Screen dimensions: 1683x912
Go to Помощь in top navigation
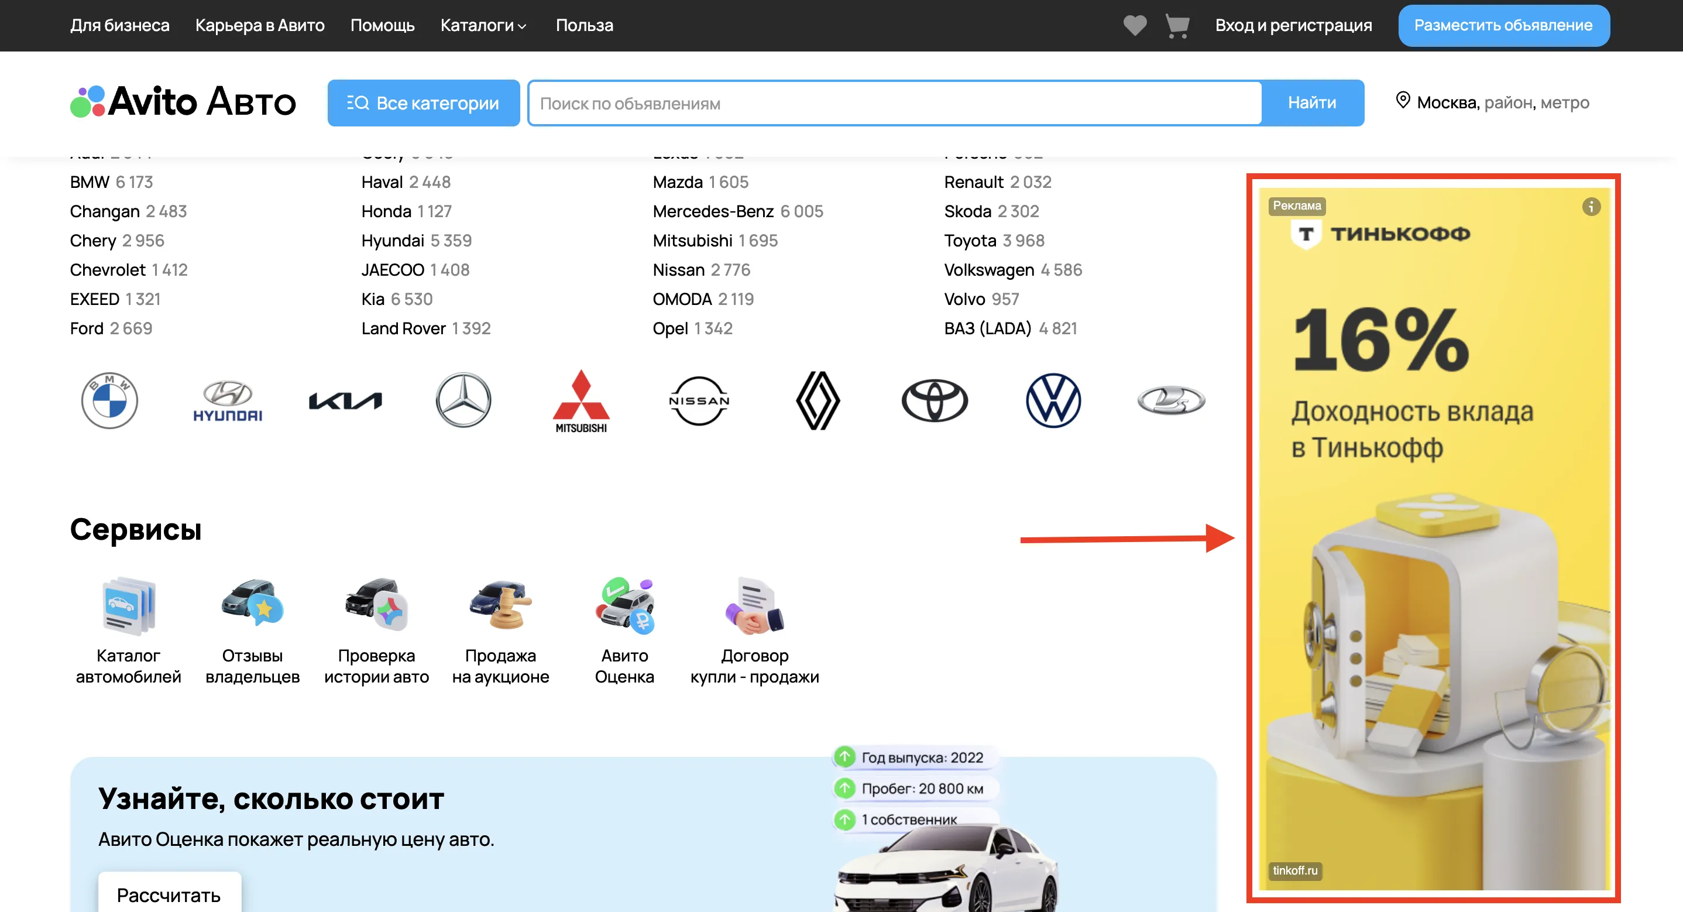click(x=382, y=26)
